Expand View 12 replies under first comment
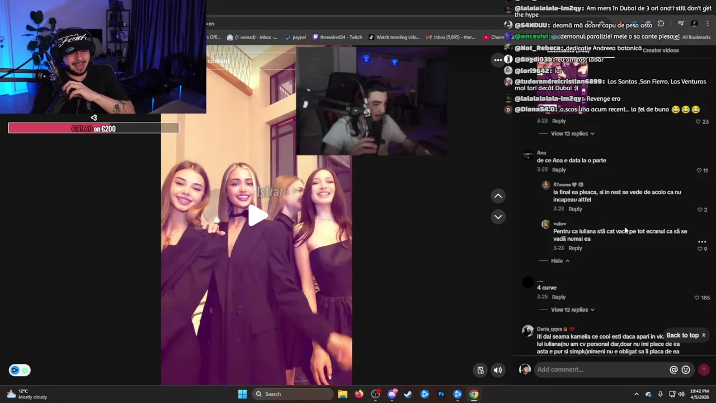This screenshot has height=403, width=716. pos(572,133)
